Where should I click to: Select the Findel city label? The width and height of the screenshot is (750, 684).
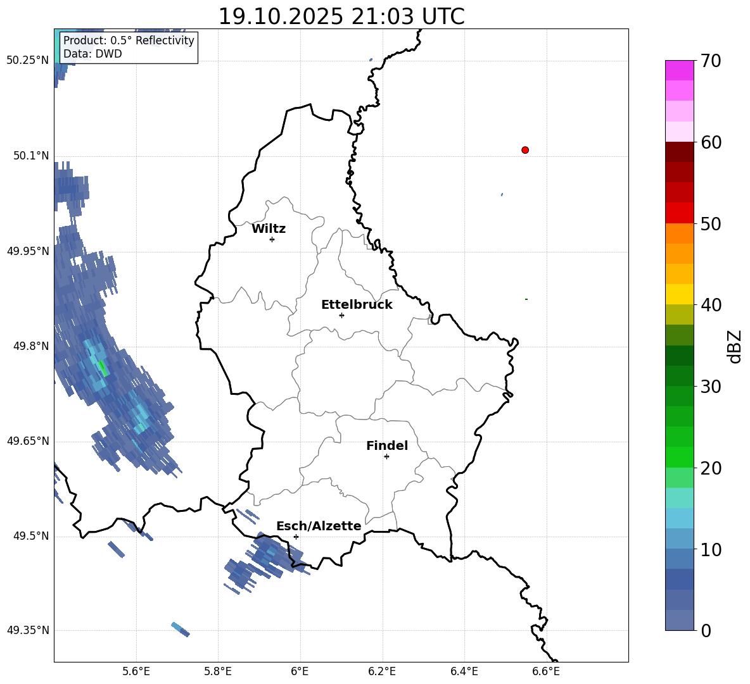(x=387, y=445)
